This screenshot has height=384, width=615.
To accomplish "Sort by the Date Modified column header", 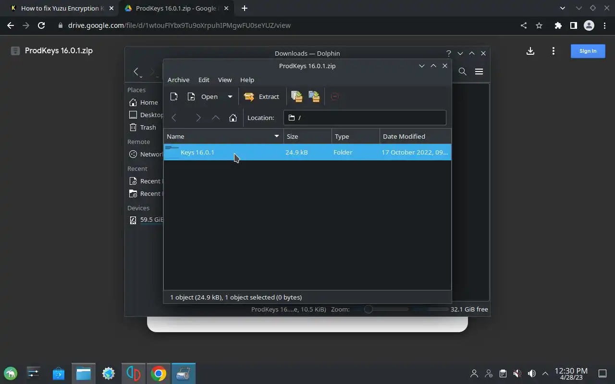I will (x=415, y=136).
